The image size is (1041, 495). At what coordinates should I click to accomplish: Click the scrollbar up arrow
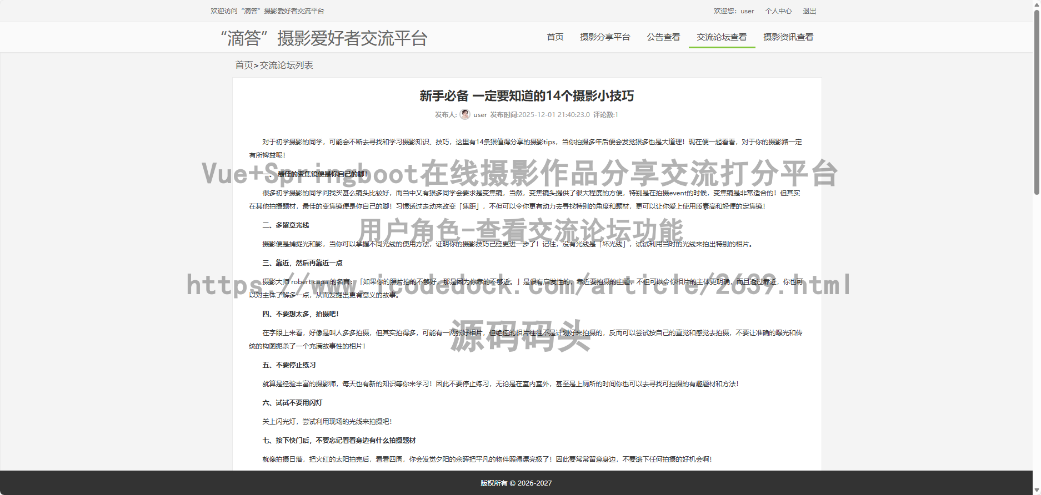point(1037,4)
